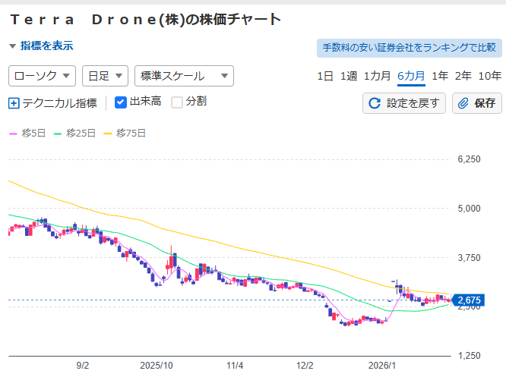Select the 2年 time range

[x=463, y=76]
